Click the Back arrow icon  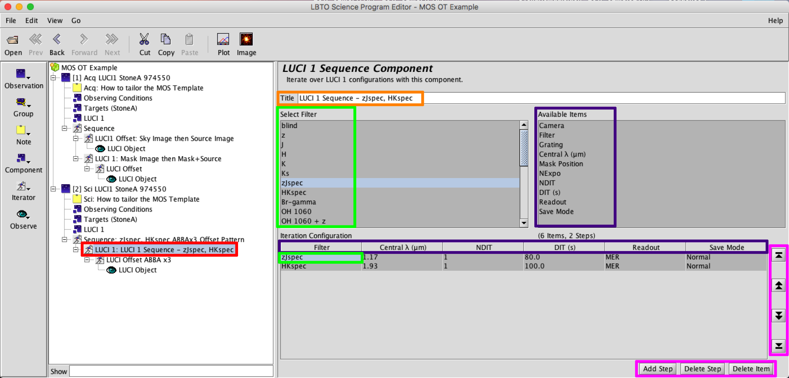[x=57, y=39]
